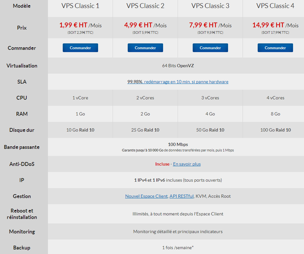The image size is (304, 254).
Task: Open the 99.98% SLA restart link
Action: [x=178, y=82]
